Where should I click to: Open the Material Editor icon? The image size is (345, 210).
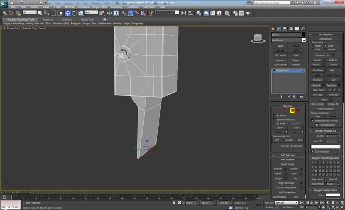point(227,13)
